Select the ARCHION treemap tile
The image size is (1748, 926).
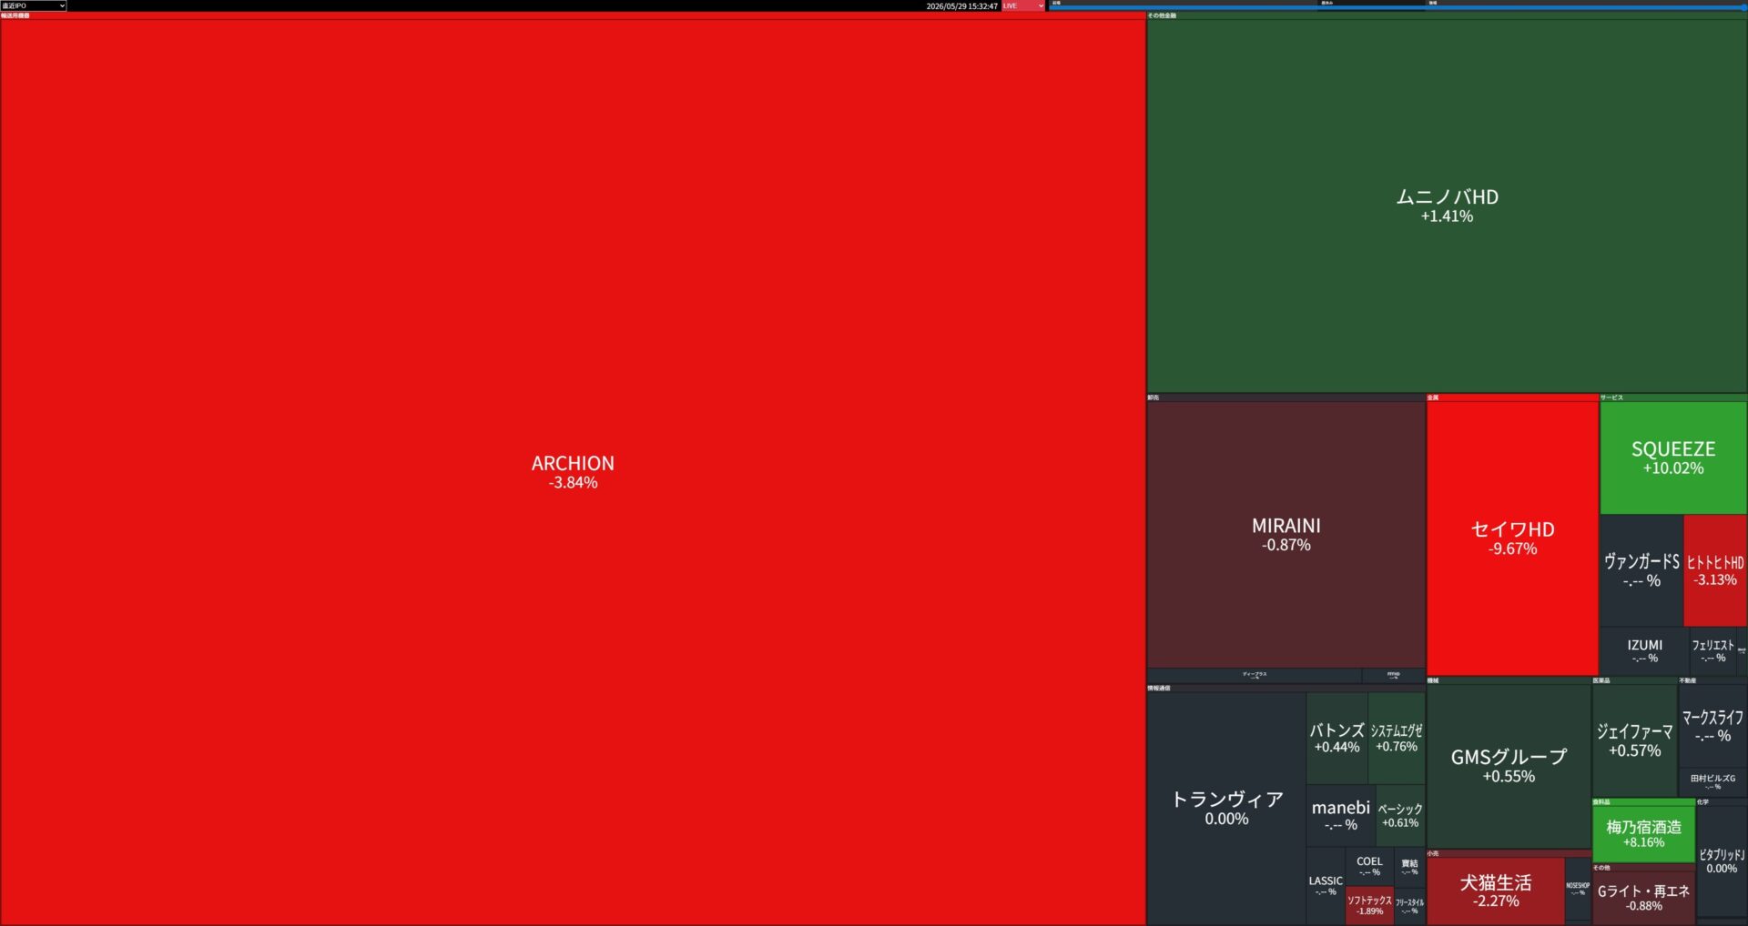(x=573, y=472)
